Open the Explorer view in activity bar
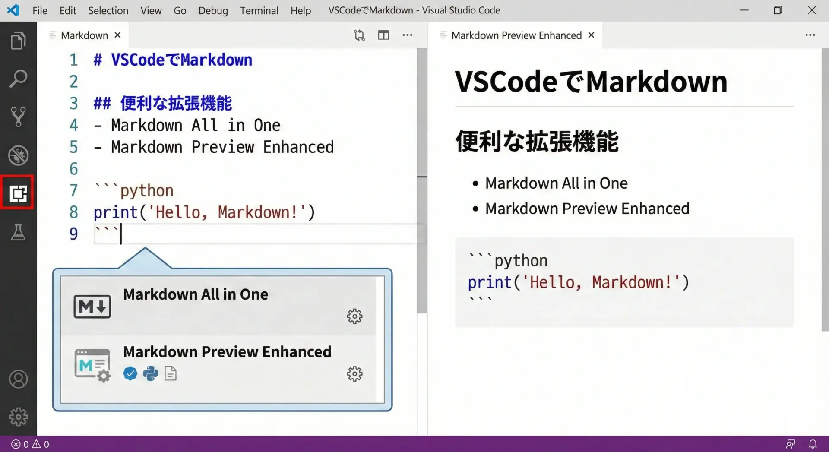Image resolution: width=829 pixels, height=452 pixels. (18, 41)
